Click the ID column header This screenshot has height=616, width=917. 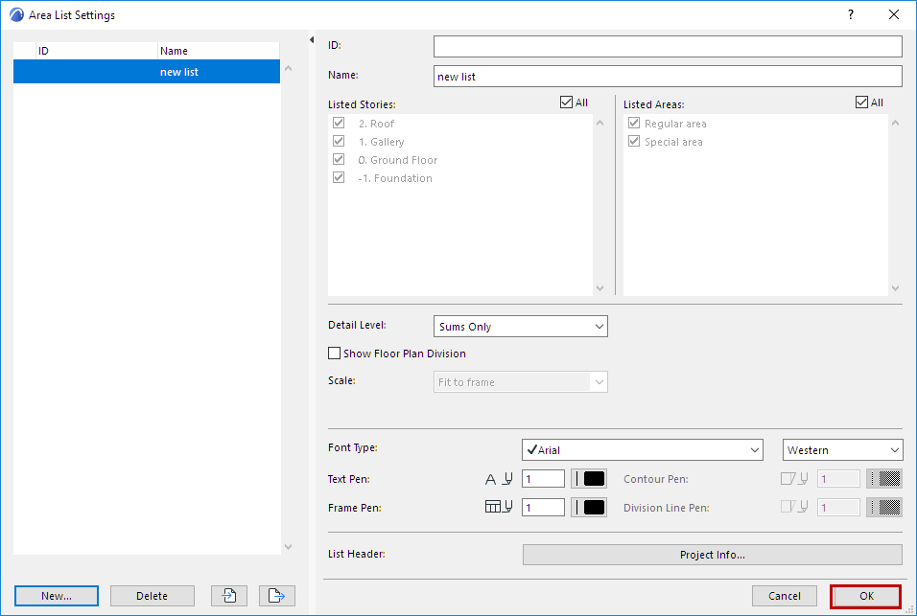pyautogui.click(x=97, y=51)
